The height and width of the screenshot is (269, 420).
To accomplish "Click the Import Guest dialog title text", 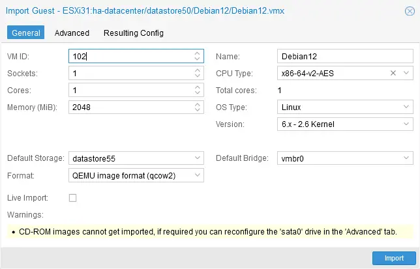I will (145, 11).
